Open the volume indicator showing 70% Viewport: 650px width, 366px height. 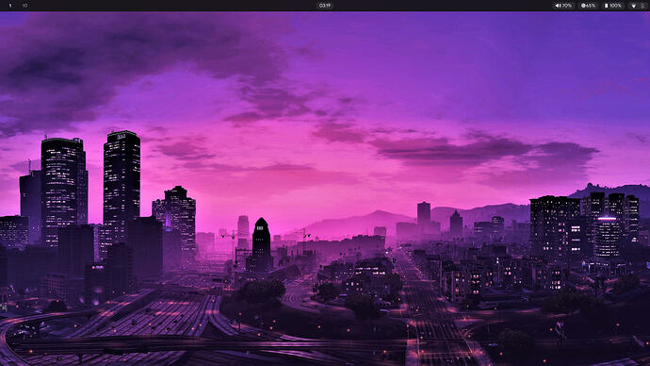click(563, 6)
